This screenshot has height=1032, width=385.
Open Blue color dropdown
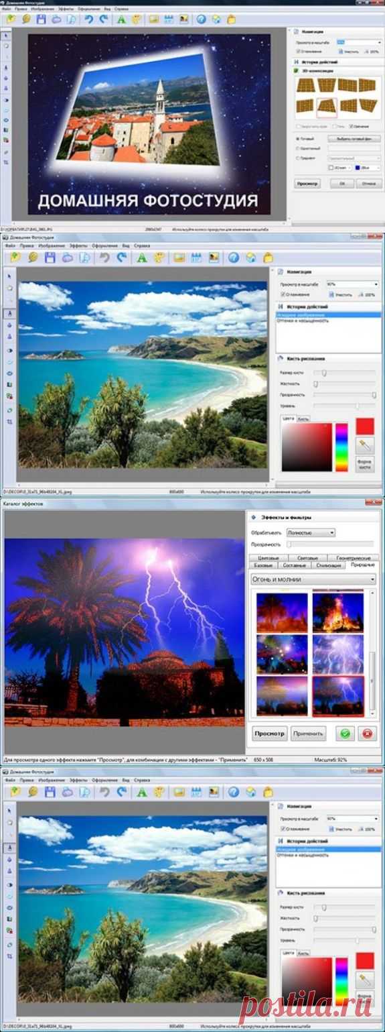[367, 167]
